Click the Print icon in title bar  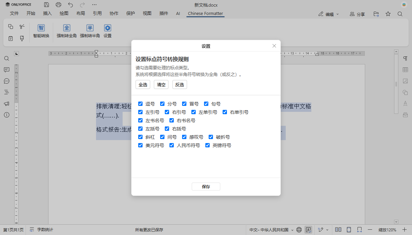click(58, 5)
